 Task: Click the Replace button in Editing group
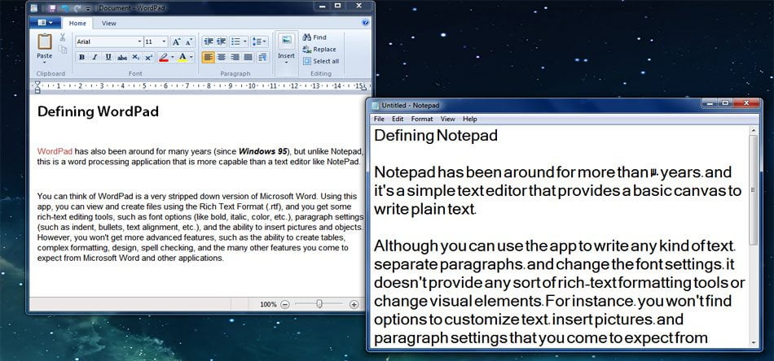pyautogui.click(x=319, y=50)
